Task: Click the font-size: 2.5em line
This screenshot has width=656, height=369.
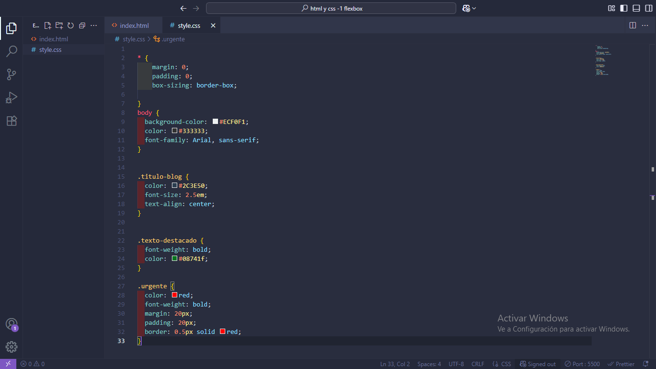Action: coord(176,195)
